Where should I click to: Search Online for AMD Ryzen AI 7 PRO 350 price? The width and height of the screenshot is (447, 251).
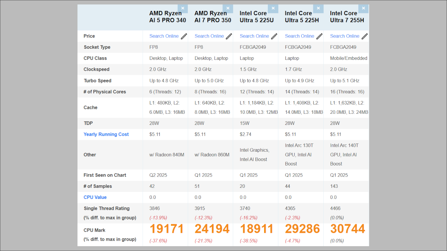point(209,36)
